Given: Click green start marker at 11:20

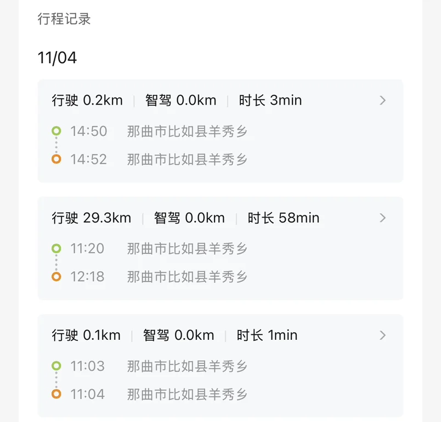Looking at the screenshot, I should pyautogui.click(x=56, y=248).
